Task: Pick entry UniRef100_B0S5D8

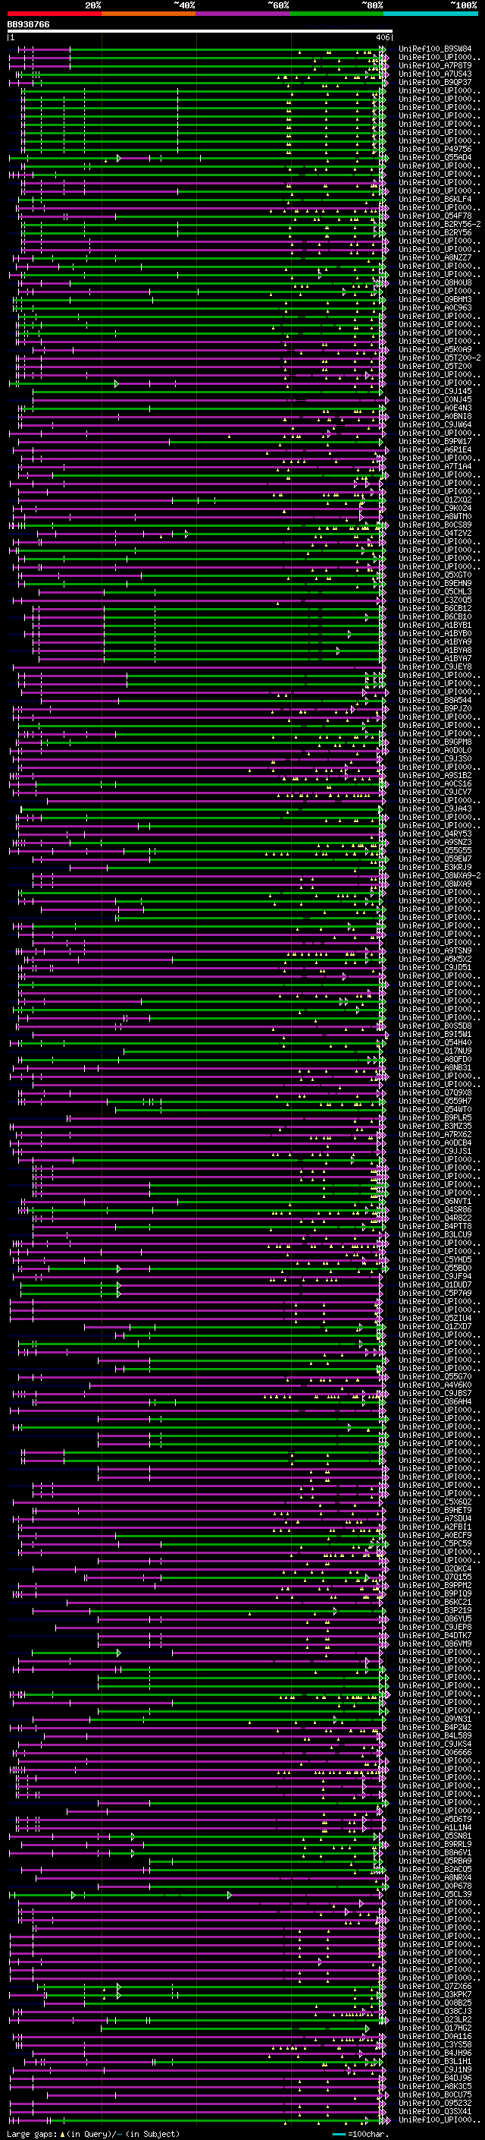Action: pyautogui.click(x=435, y=1026)
